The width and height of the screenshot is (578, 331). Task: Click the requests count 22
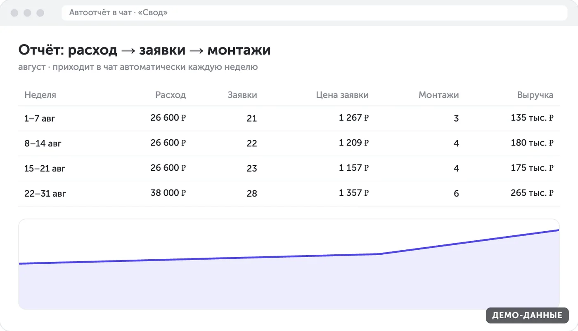tap(252, 143)
